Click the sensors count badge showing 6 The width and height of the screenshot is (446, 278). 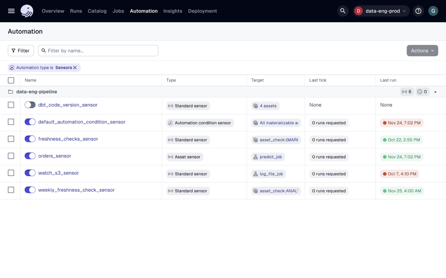407,91
